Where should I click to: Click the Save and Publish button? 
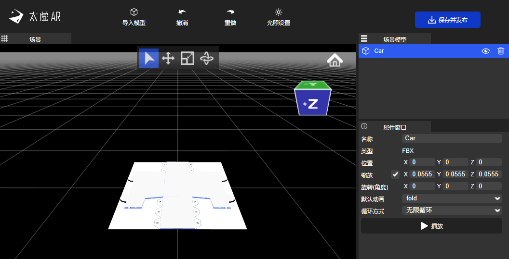pos(447,20)
